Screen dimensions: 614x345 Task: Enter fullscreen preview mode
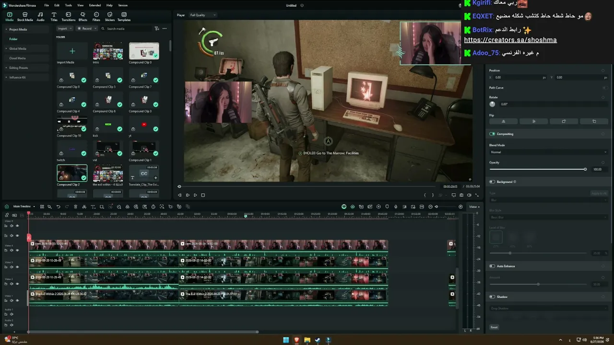[477, 195]
